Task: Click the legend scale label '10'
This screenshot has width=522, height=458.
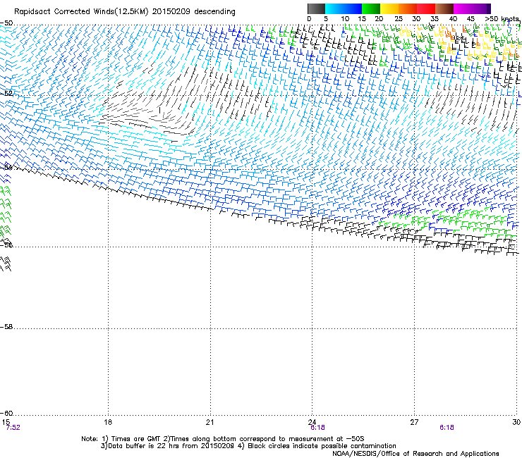Action: click(345, 18)
